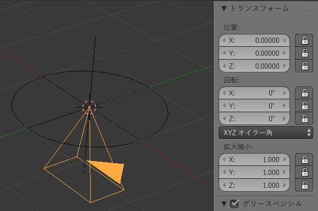Lock rotation Z axis
Viewport: 318px width, 211px height.
(304, 119)
